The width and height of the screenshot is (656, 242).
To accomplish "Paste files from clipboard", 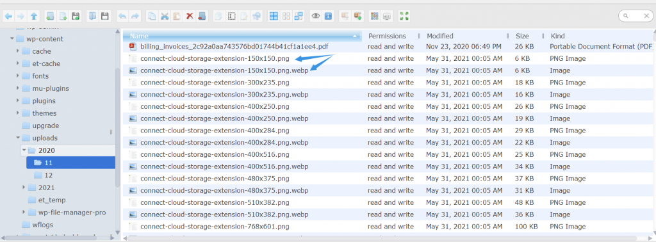I will 177,16.
